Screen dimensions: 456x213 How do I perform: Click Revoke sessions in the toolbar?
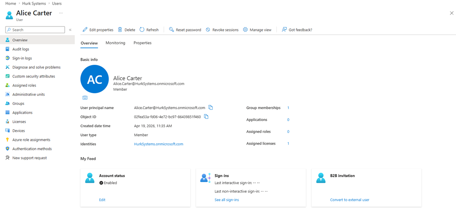tap(222, 30)
